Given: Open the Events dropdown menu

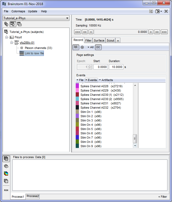Looking at the screenshot, I should pos(91,80).
